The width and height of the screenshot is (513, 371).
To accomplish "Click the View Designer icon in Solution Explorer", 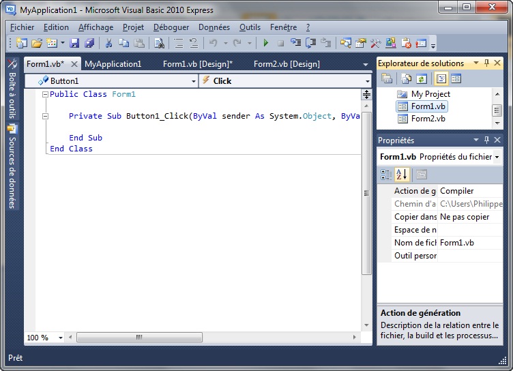I will [456, 78].
